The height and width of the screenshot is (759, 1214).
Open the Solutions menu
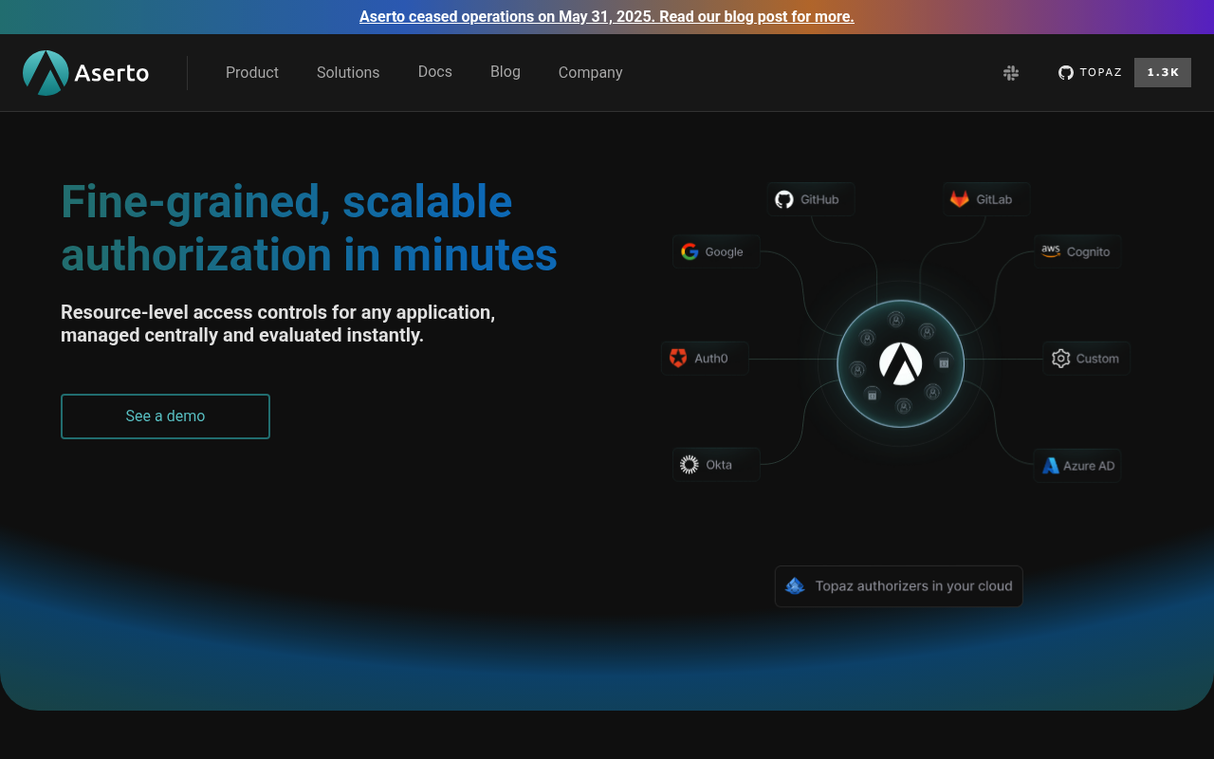[348, 72]
